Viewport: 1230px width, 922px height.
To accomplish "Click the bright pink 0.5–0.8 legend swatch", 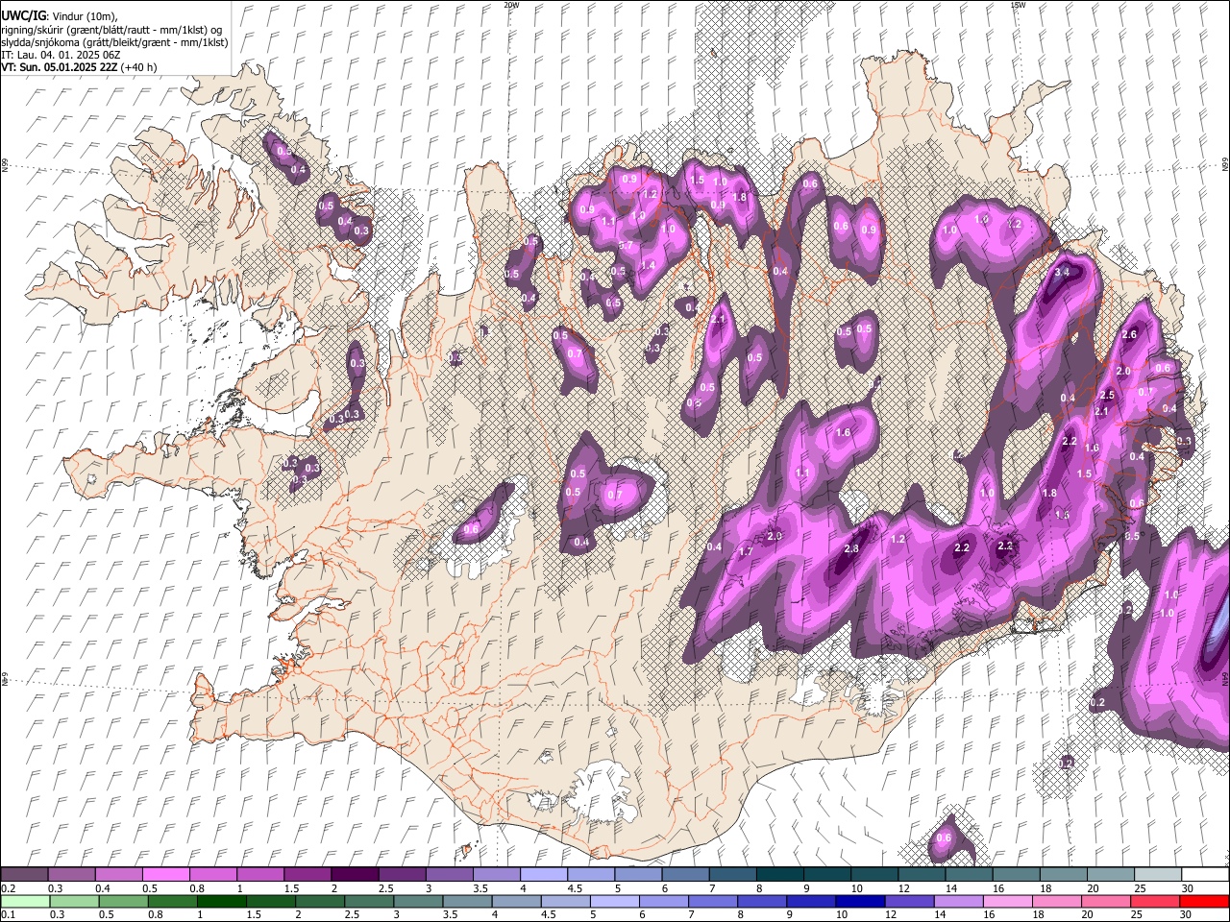I will 165,875.
